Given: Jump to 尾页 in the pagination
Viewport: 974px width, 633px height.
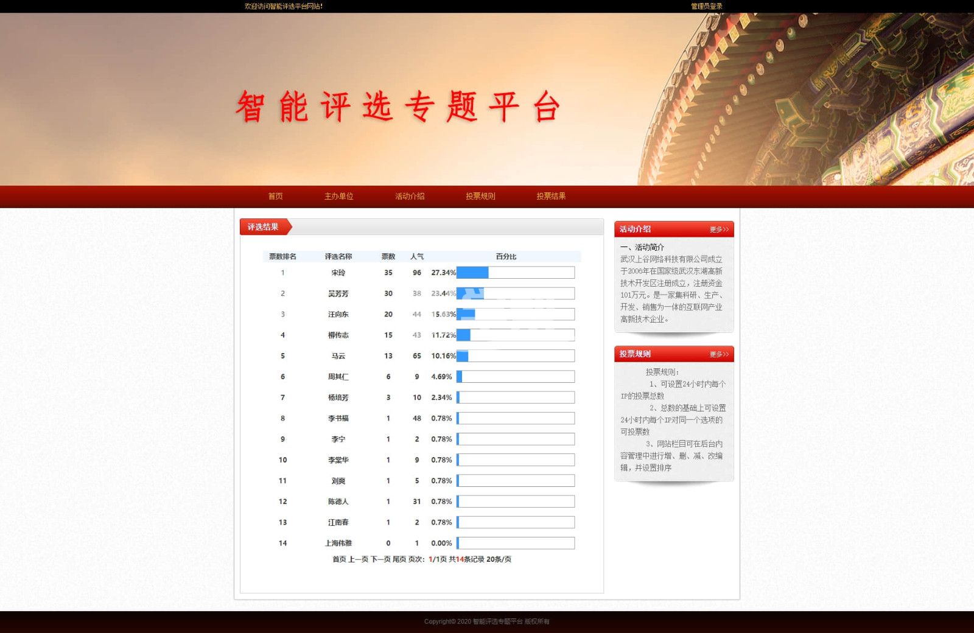Looking at the screenshot, I should (x=399, y=559).
